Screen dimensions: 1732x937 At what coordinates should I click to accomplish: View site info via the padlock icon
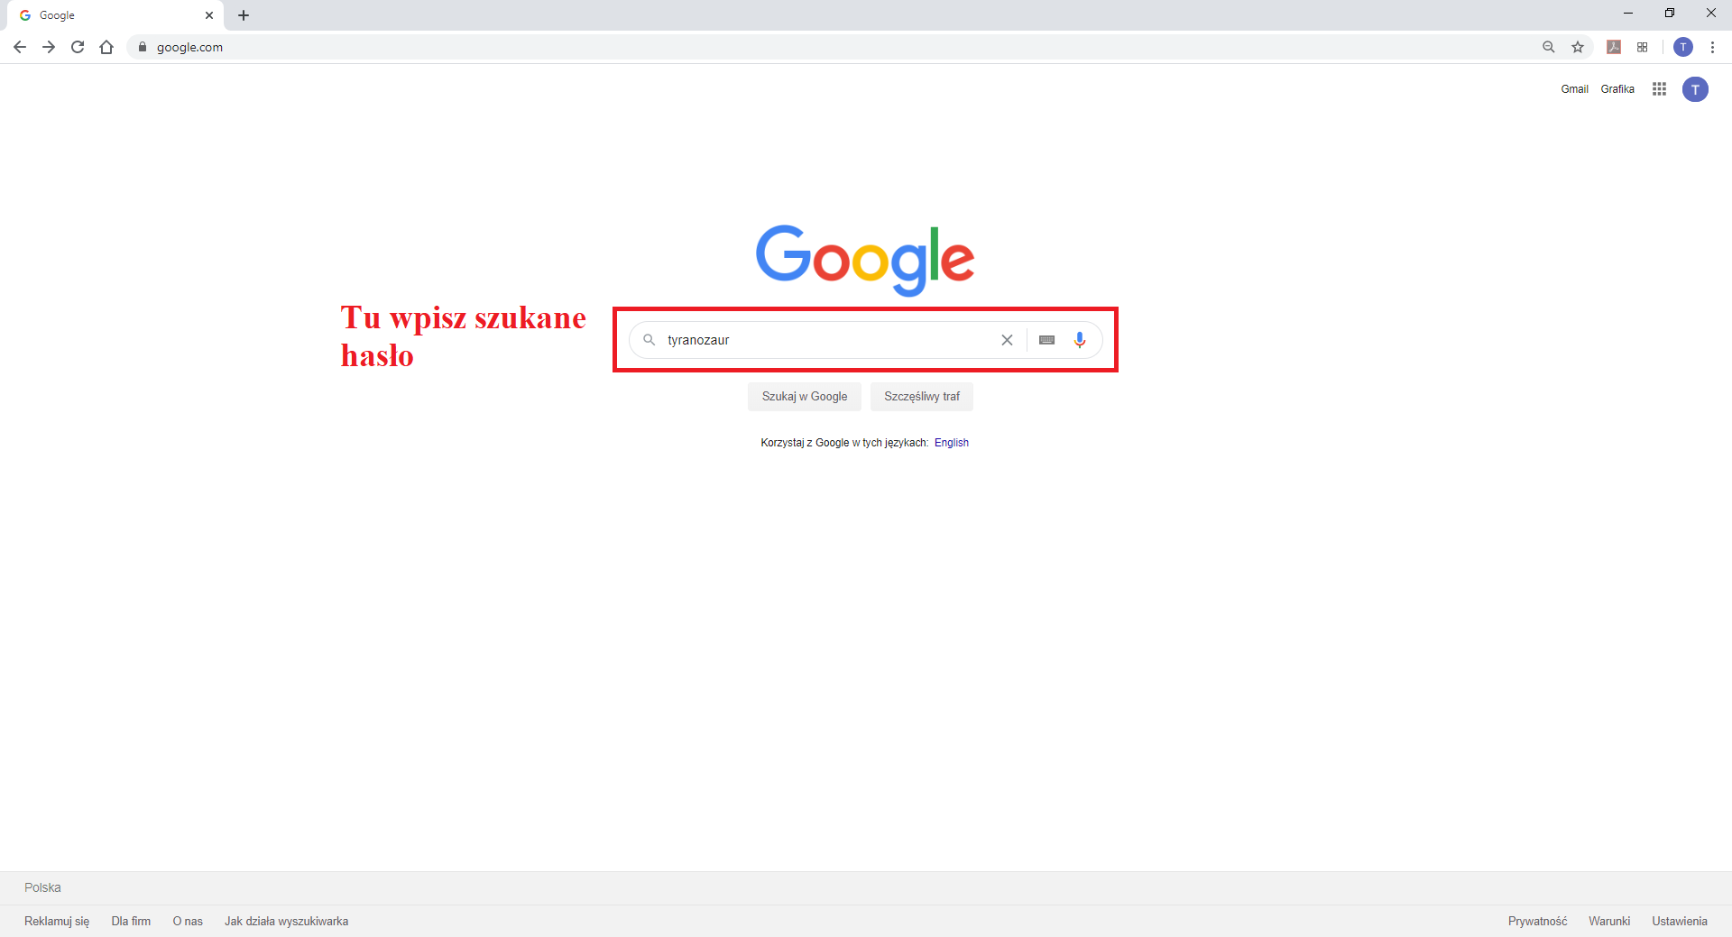pyautogui.click(x=142, y=47)
